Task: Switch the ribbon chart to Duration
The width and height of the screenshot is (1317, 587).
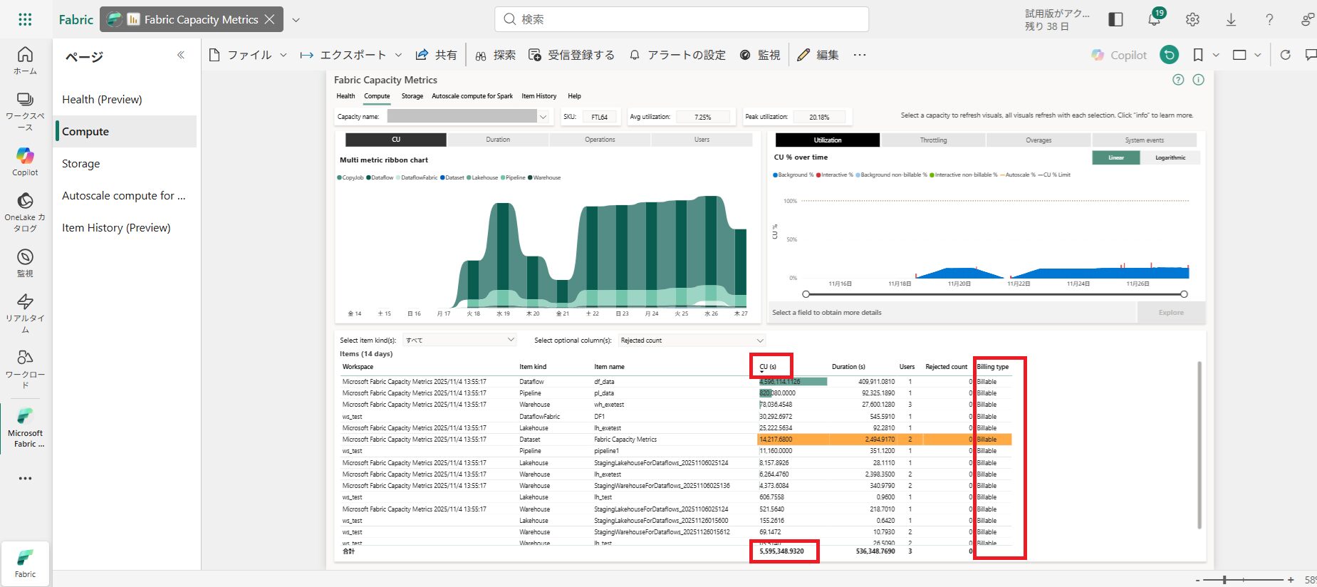Action: click(x=498, y=140)
